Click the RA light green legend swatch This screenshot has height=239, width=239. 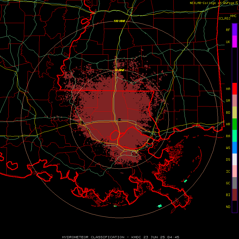click(234, 136)
